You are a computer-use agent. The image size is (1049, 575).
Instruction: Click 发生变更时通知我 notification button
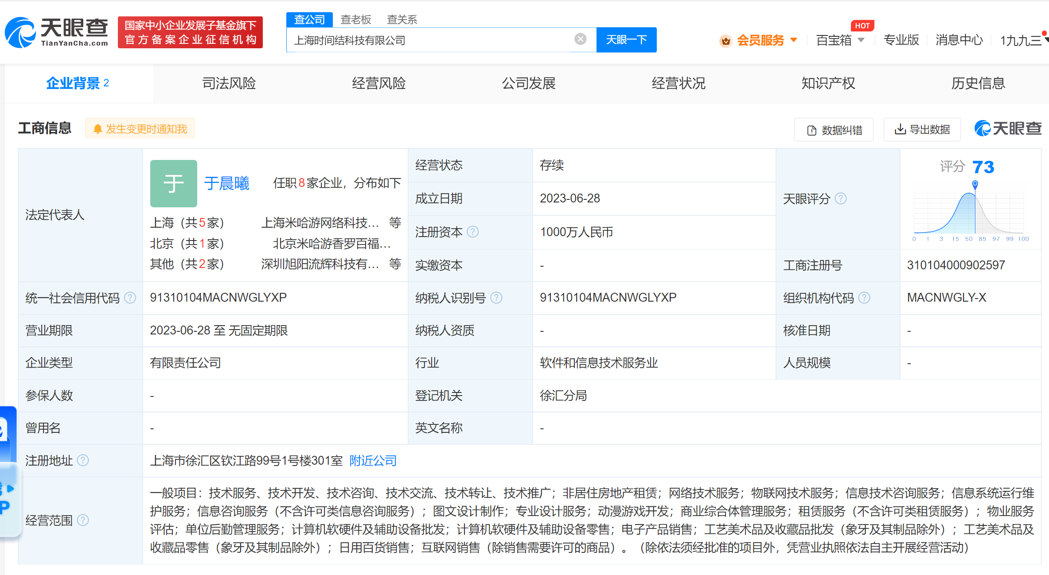140,129
